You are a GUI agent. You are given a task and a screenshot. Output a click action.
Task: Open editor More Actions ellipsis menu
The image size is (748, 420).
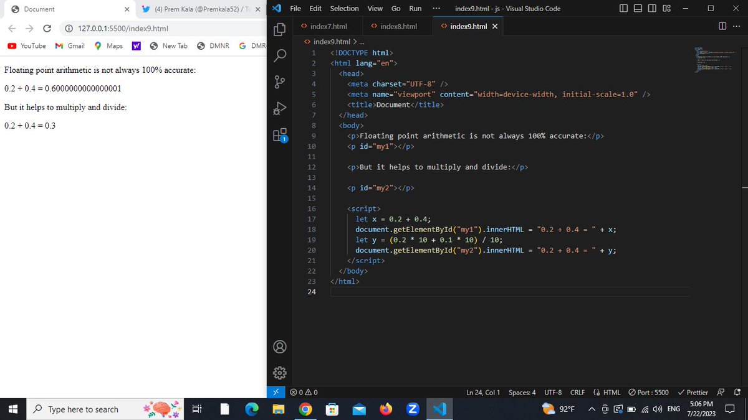click(737, 27)
